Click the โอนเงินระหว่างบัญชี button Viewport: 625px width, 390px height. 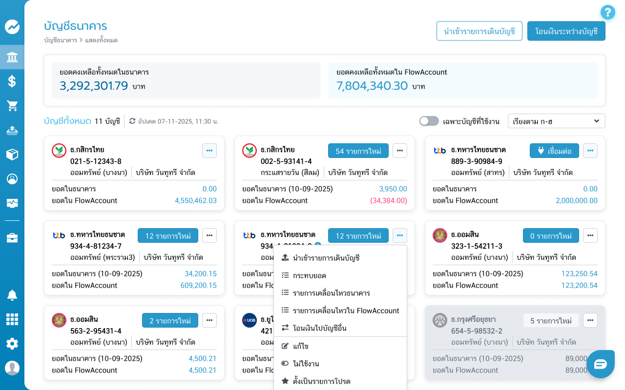tap(566, 31)
